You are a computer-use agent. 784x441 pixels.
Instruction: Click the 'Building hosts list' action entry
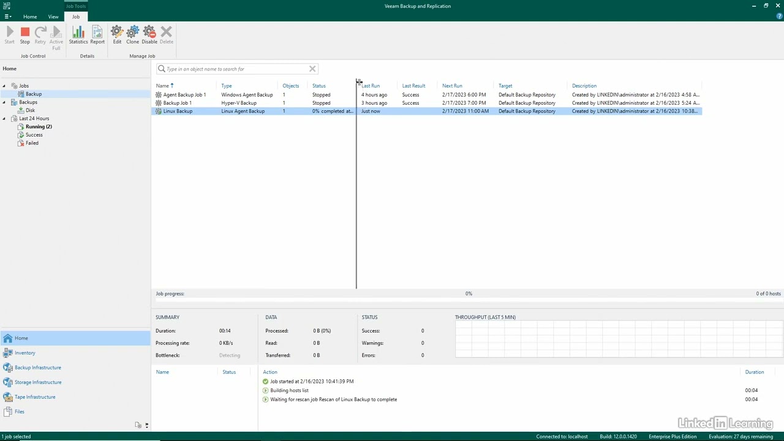[289, 390]
